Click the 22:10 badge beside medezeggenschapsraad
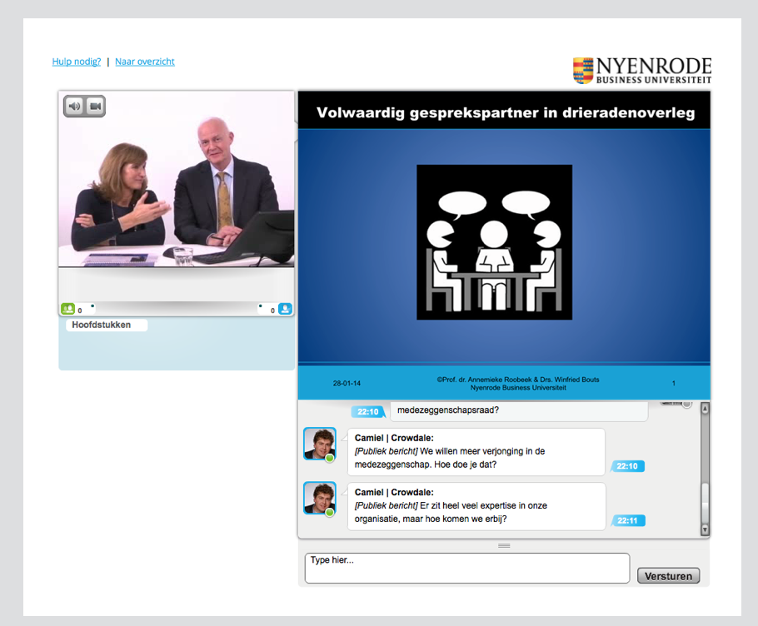The width and height of the screenshot is (758, 626). (368, 411)
